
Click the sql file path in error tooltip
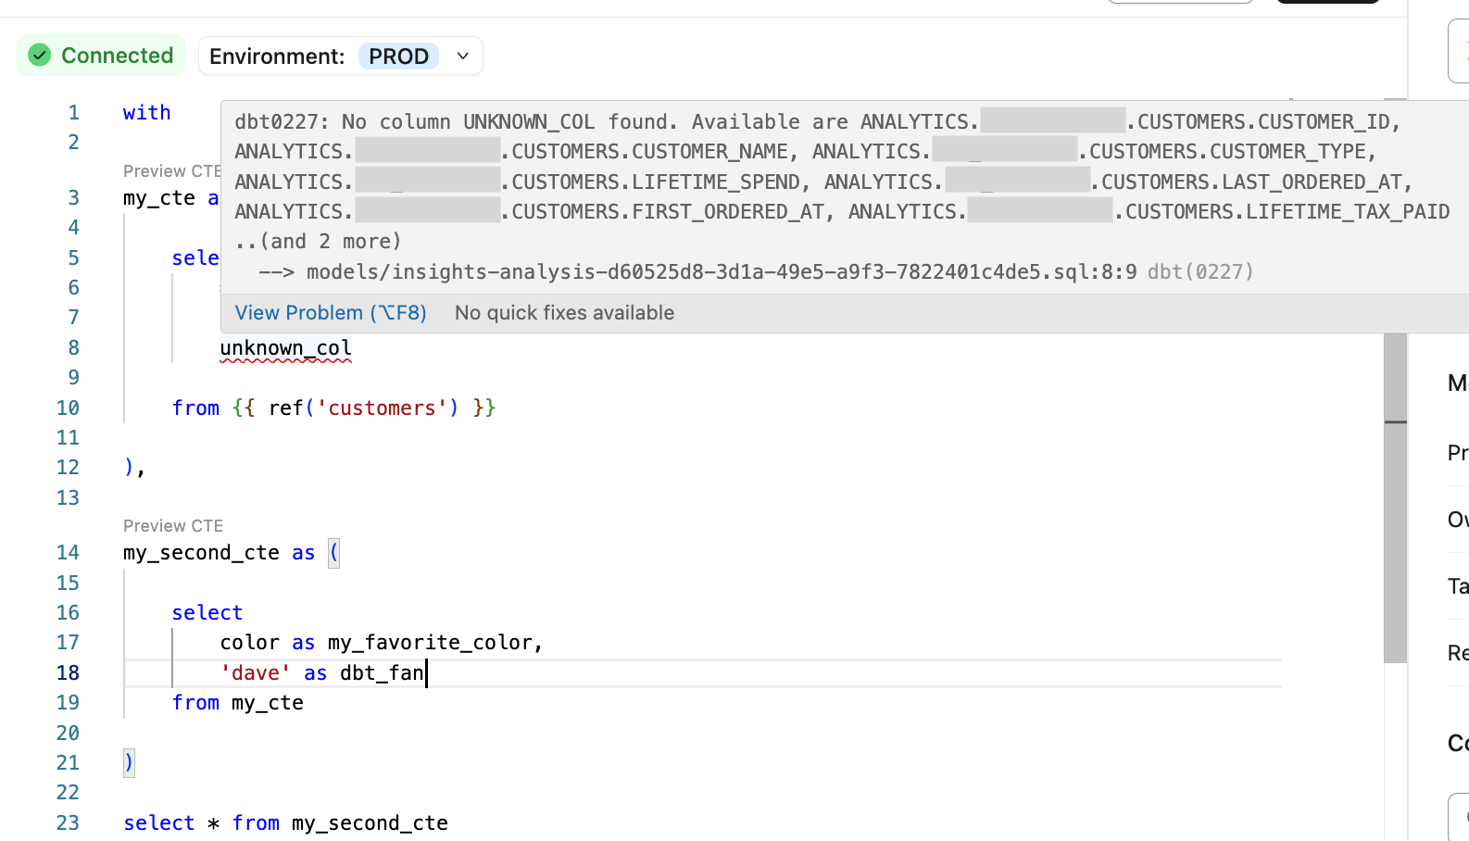pos(721,272)
